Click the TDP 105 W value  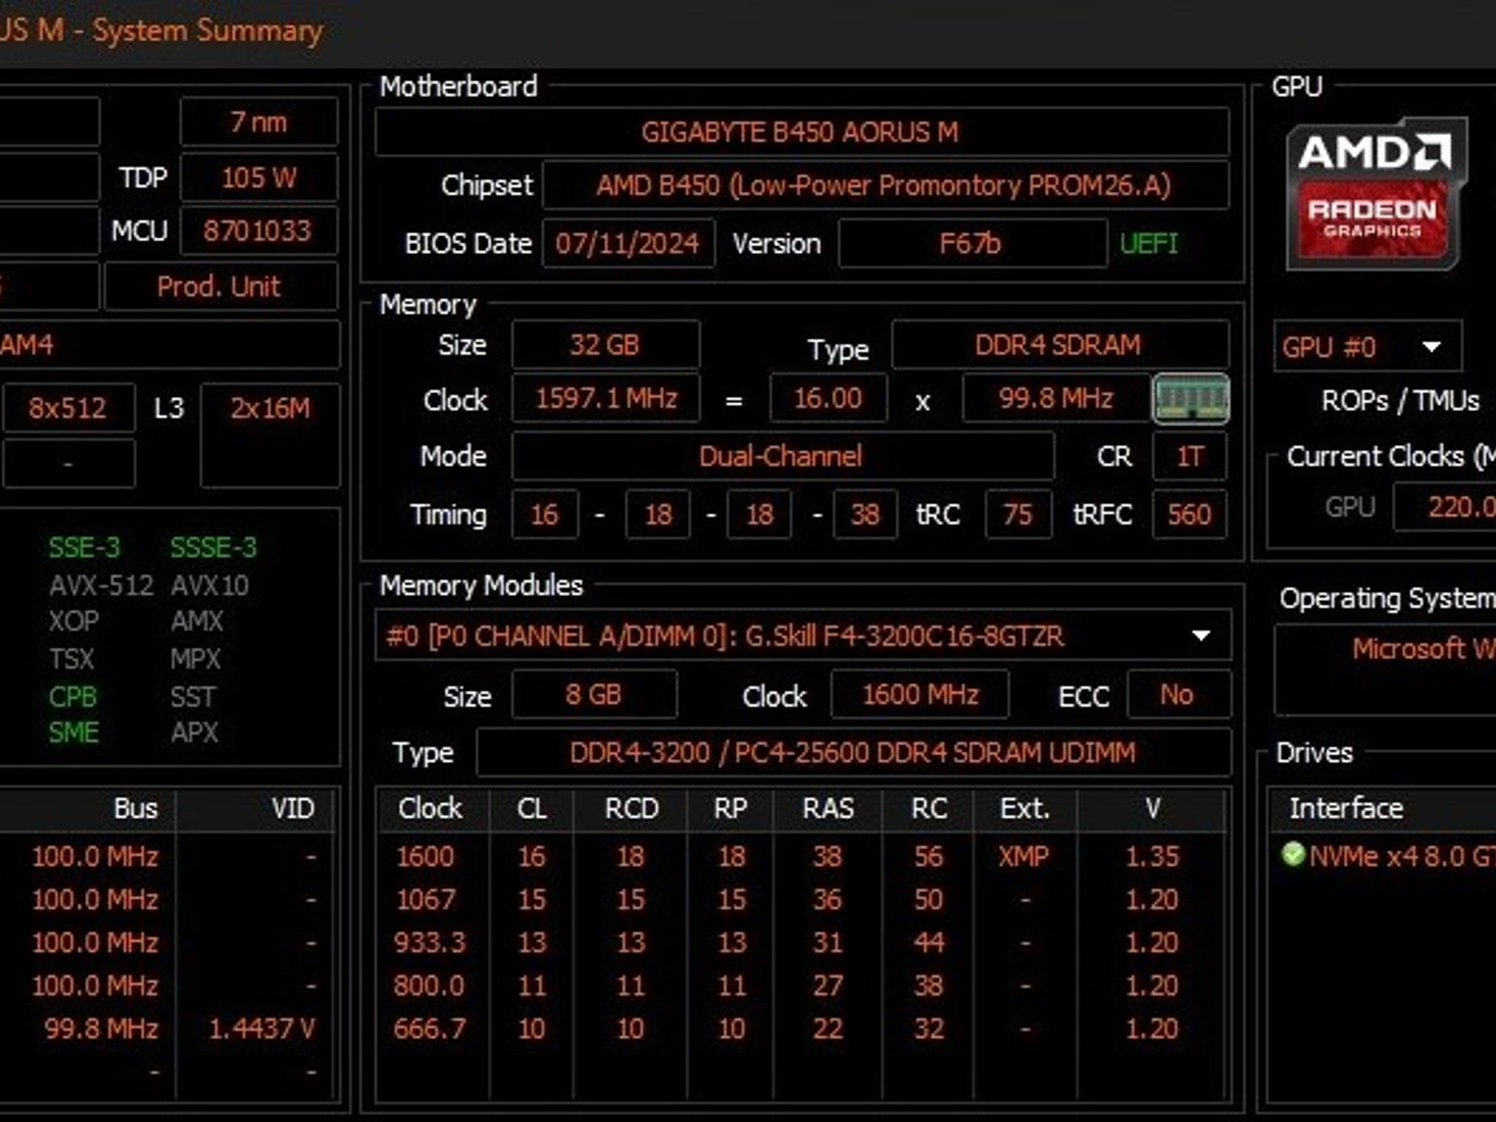point(259,178)
